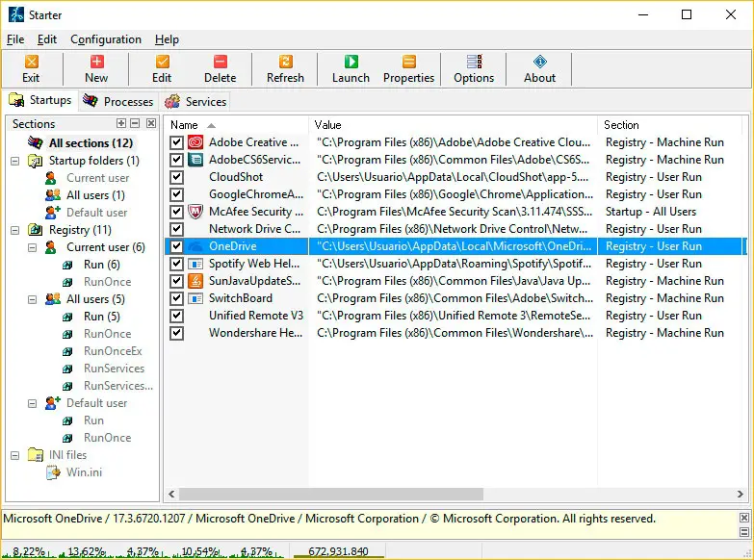
Task: Collapse the All users (5) registry node
Action: tap(32, 299)
